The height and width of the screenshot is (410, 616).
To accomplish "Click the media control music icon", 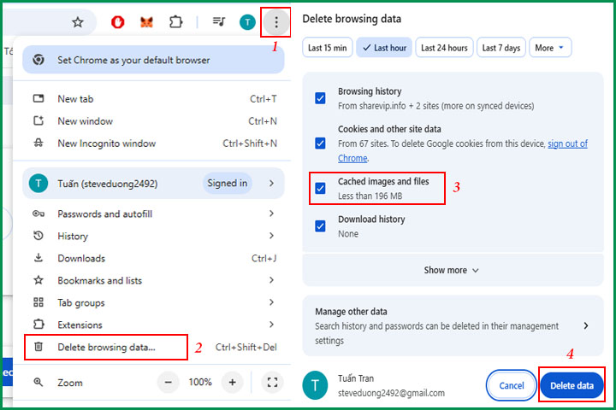I will [219, 22].
